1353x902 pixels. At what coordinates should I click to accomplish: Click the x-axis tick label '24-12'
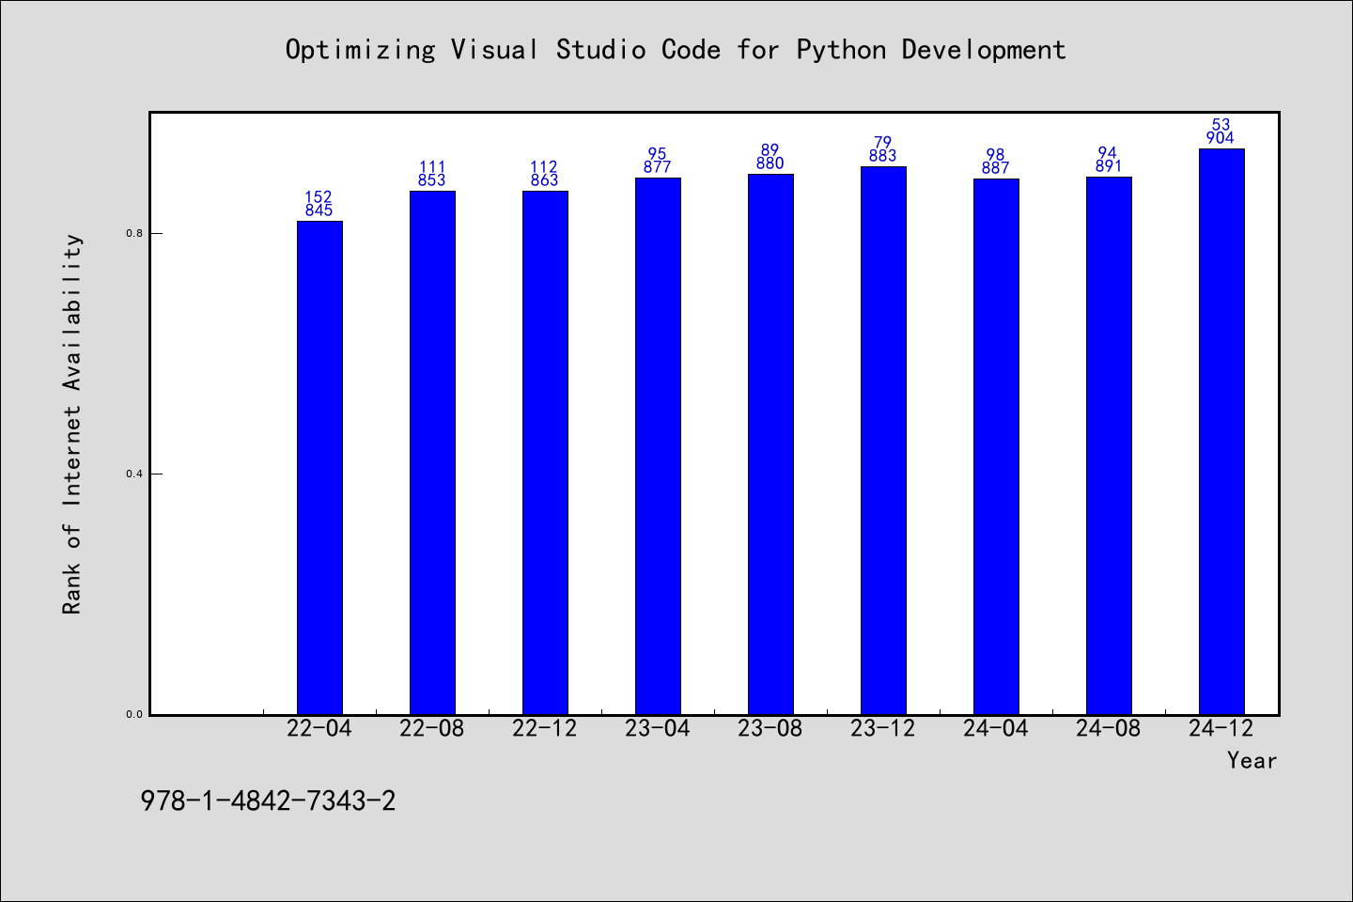[1221, 729]
